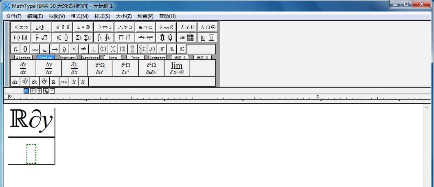Insert ∂²Ω/∂v² expression
The image size is (434, 187).
[126, 68]
